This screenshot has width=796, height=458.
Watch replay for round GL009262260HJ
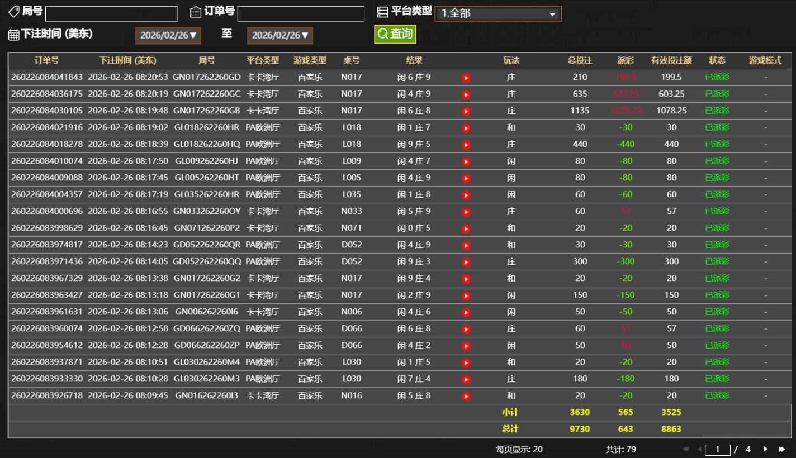pos(466,161)
